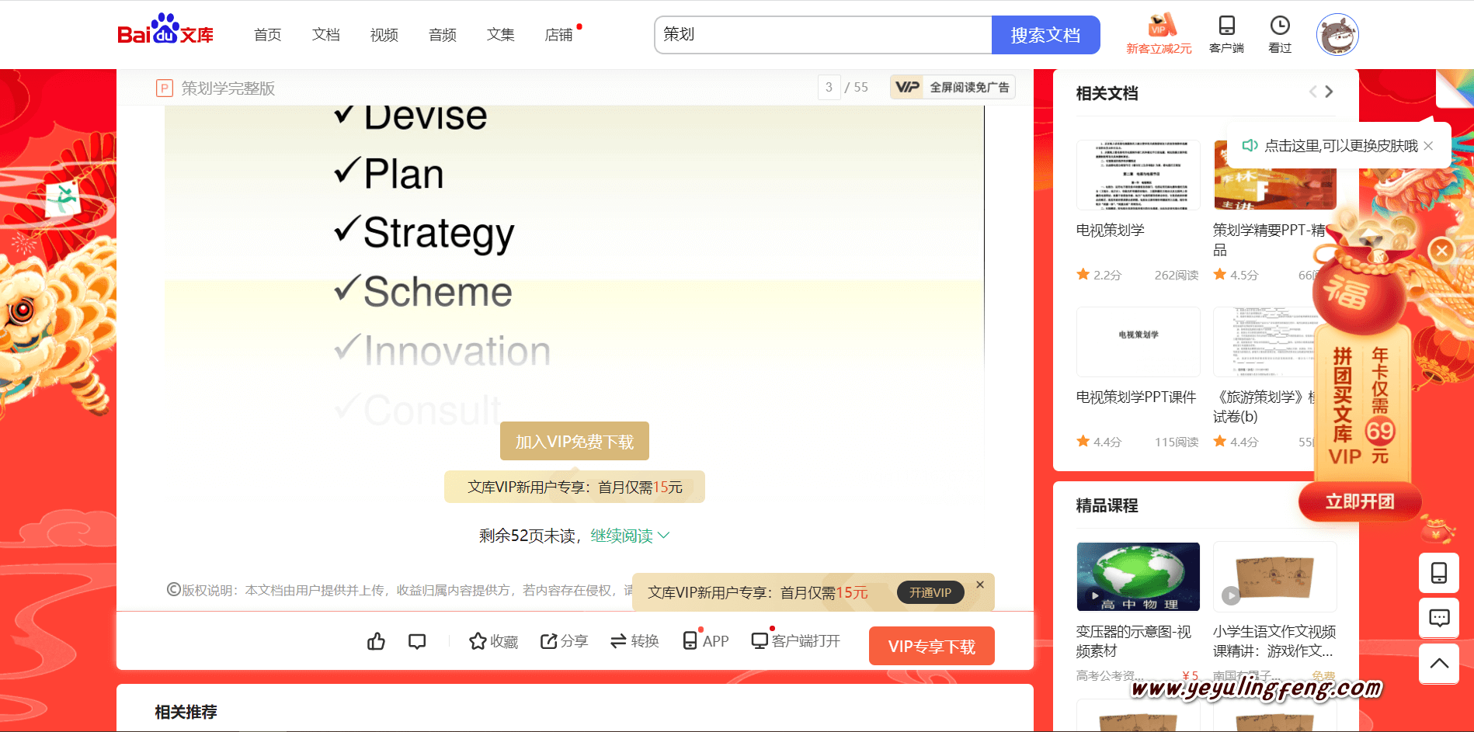Open the 视频 navigation tab
Screen dimensions: 1474x732
(384, 35)
